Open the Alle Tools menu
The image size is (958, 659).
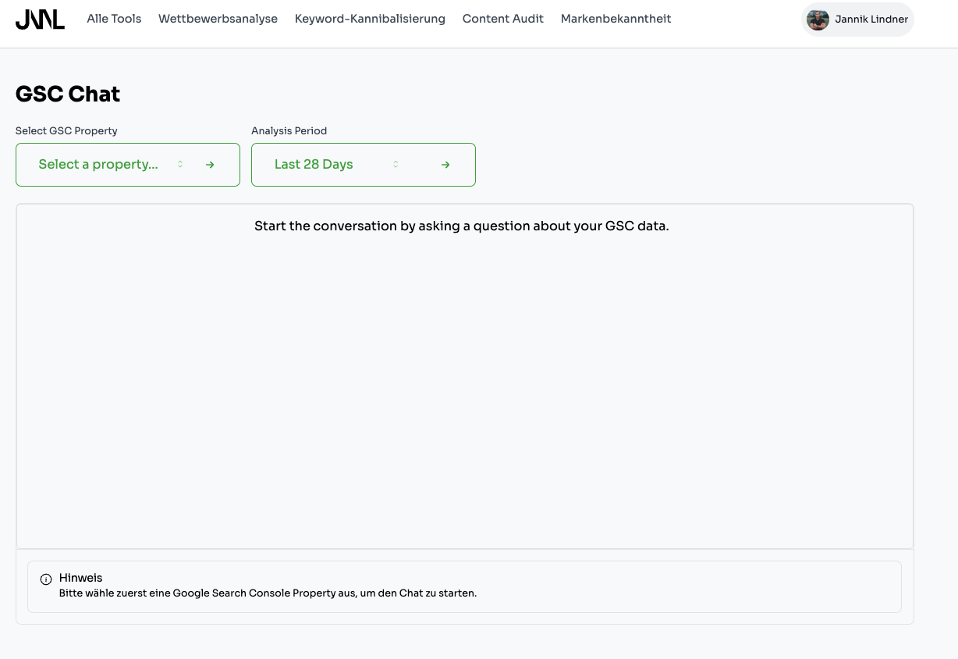tap(114, 19)
